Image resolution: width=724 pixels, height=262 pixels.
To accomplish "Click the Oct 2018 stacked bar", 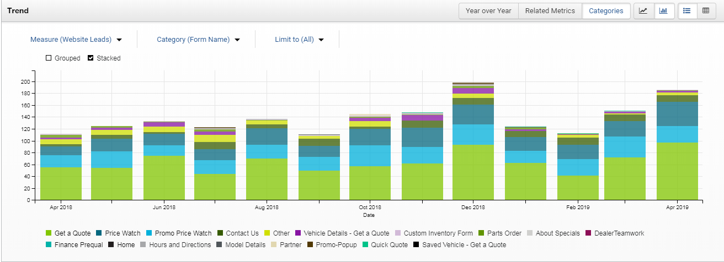I will coord(370,157).
